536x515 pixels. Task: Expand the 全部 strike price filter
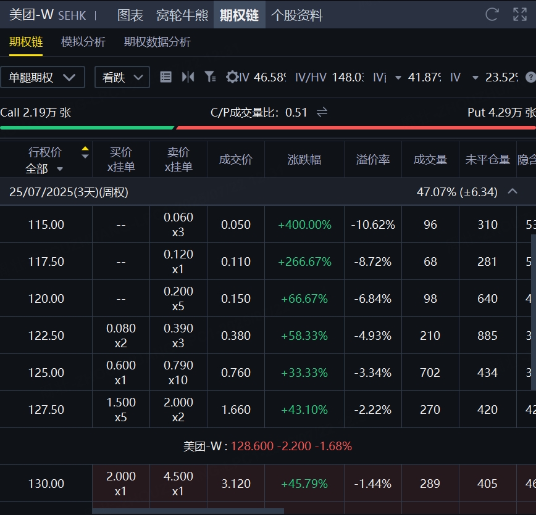pos(44,168)
